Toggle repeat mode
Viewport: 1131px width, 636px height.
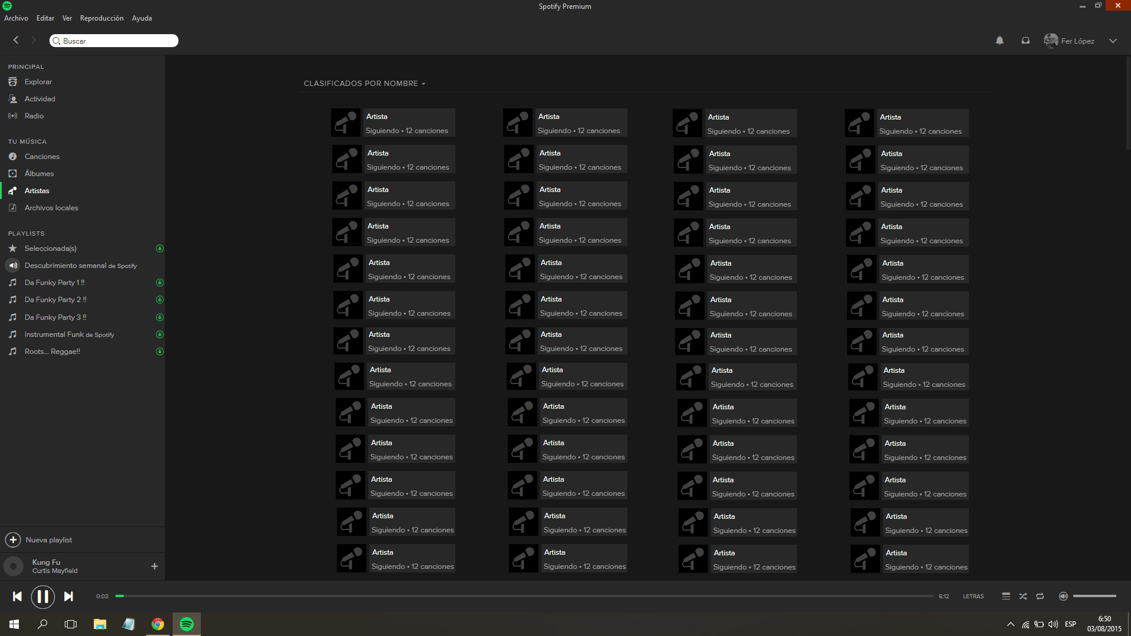(x=1040, y=597)
